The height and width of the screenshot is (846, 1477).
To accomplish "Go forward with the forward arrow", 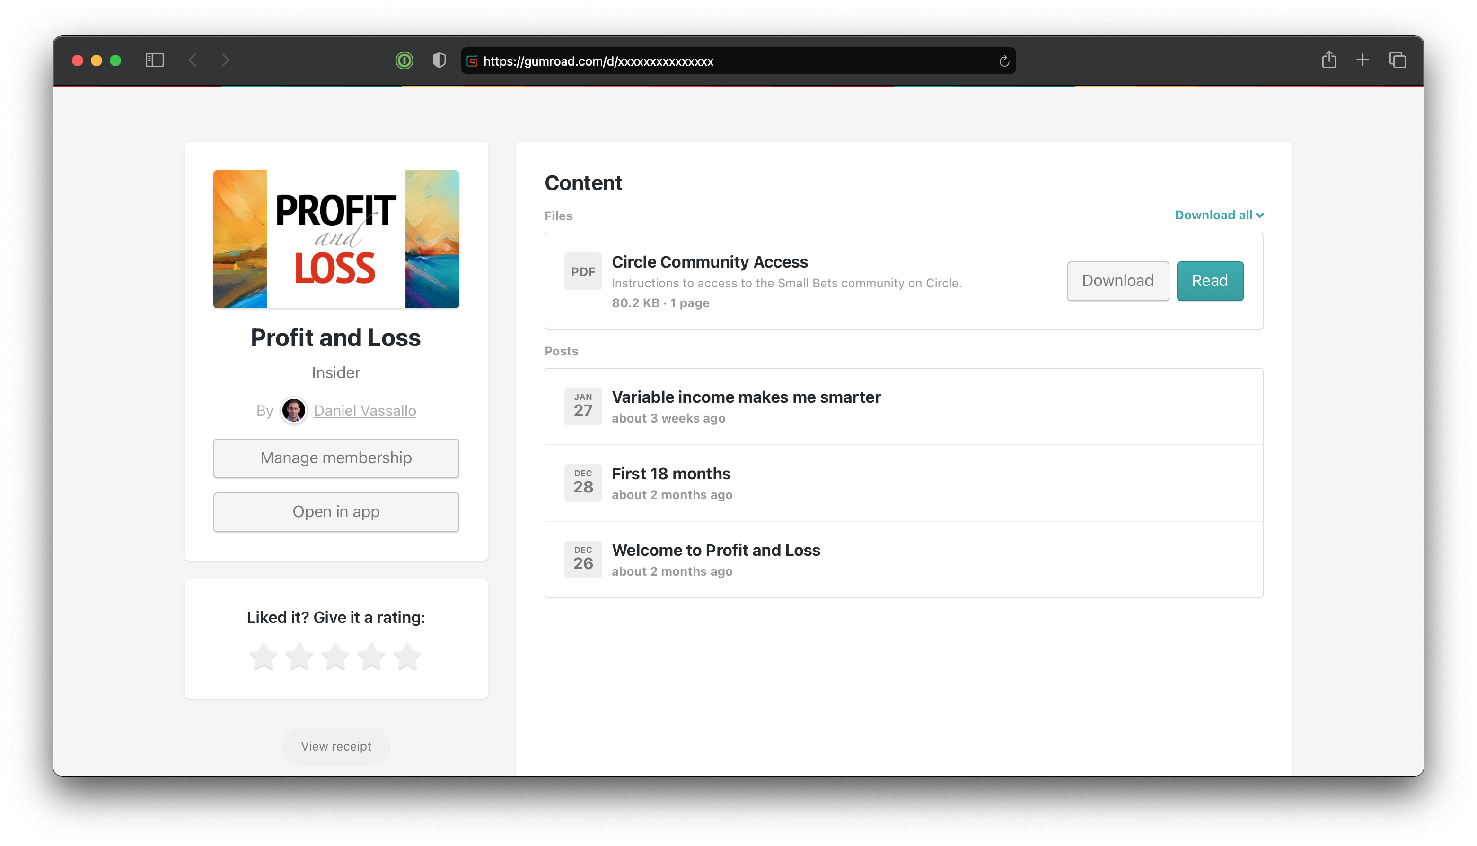I will click(x=225, y=60).
